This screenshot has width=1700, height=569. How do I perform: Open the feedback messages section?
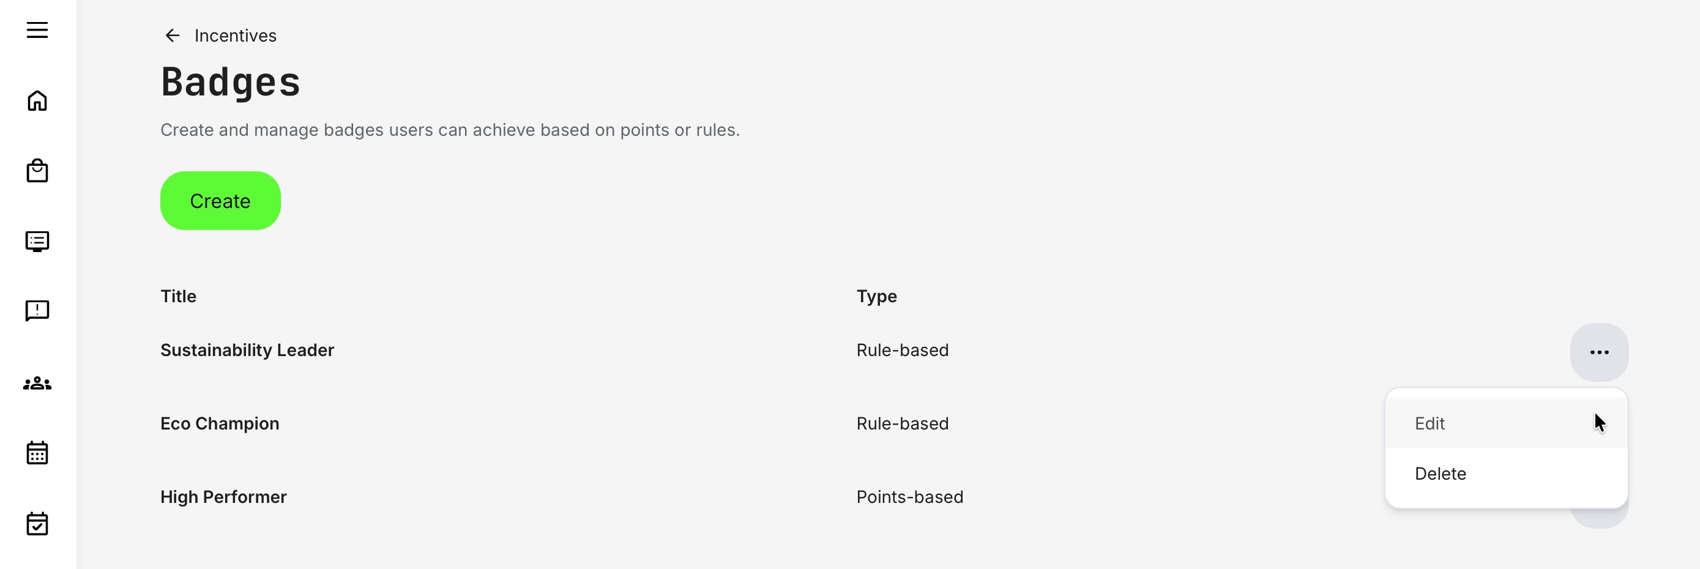[37, 310]
